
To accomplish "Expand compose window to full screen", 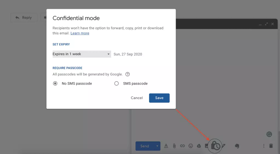I will (x=266, y=24).
